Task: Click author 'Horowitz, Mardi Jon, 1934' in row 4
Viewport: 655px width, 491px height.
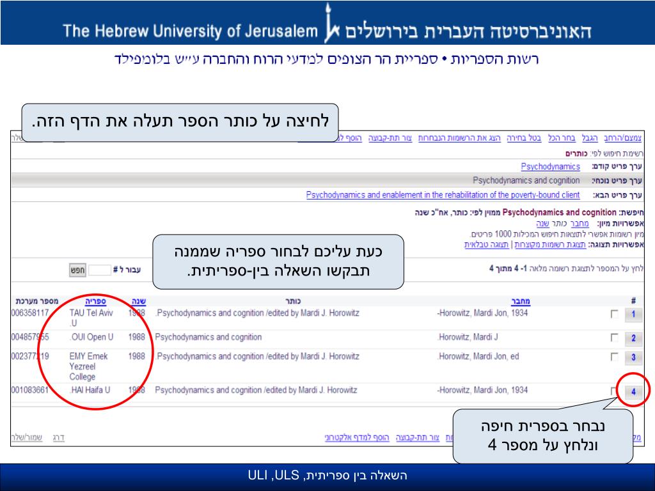Action: (x=482, y=390)
